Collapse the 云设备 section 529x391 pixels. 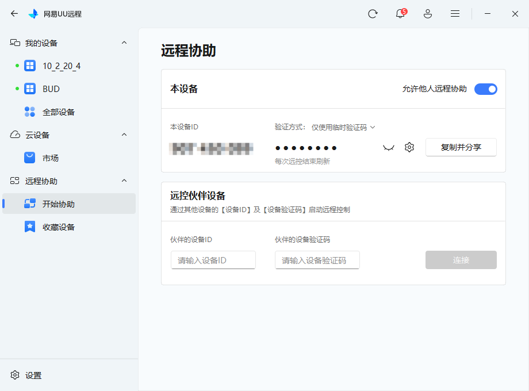pyautogui.click(x=124, y=135)
